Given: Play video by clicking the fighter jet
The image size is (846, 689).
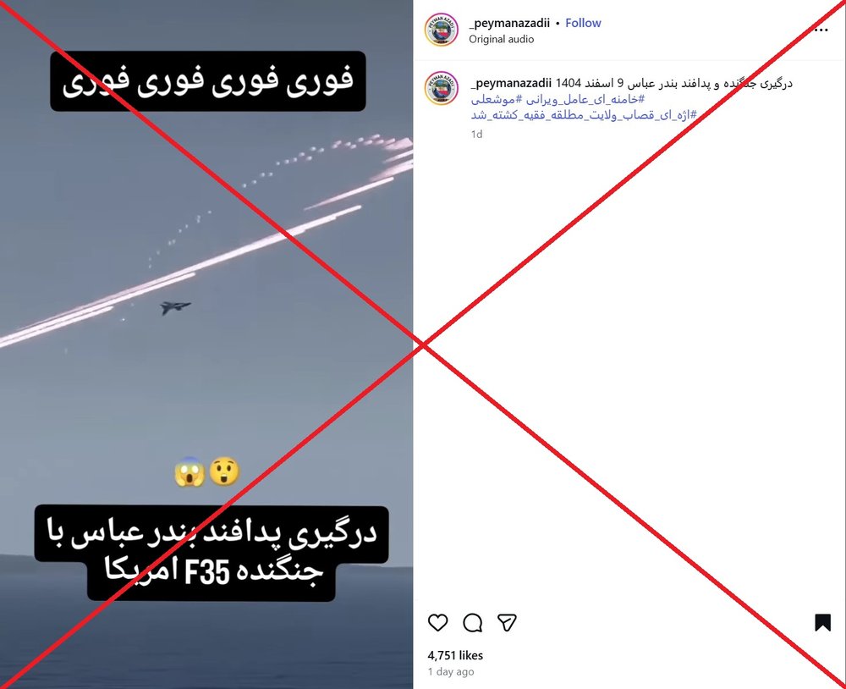Looking at the screenshot, I should pyautogui.click(x=175, y=308).
